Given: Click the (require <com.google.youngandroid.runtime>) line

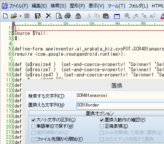Looking at the screenshot, I should pos(68,54).
